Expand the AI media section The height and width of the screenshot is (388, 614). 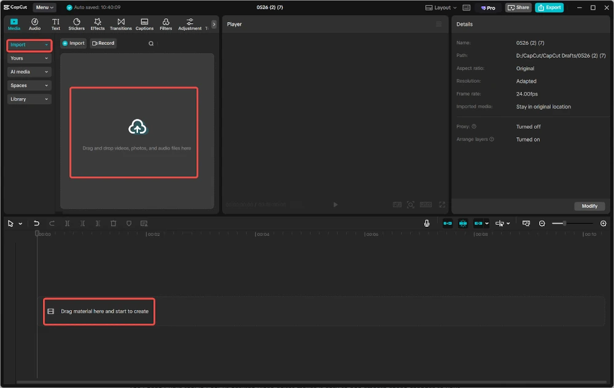click(x=29, y=72)
